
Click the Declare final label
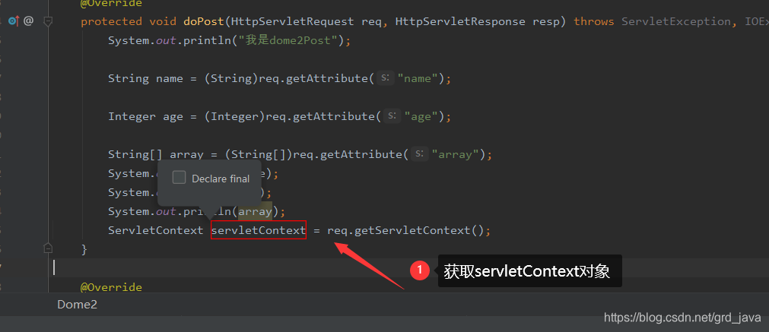coord(221,179)
